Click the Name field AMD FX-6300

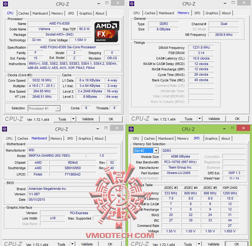click(x=59, y=23)
